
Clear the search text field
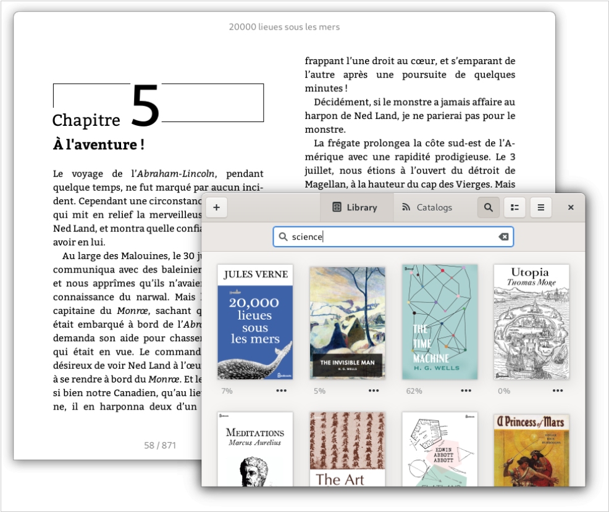tap(503, 237)
